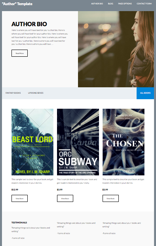156x246 pixels.
Task: Click the $3.99 price under Orc Subway
Action: click(x=60, y=190)
